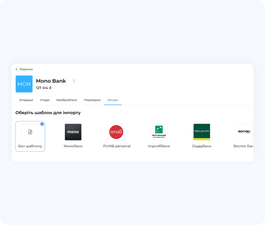265x225 pixels.
Task: Pick the green Укрсиббанк logo
Action: click(x=159, y=132)
